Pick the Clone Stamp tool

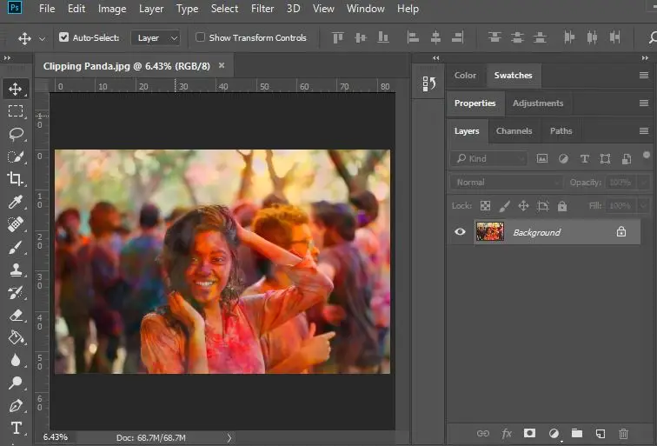pyautogui.click(x=16, y=270)
